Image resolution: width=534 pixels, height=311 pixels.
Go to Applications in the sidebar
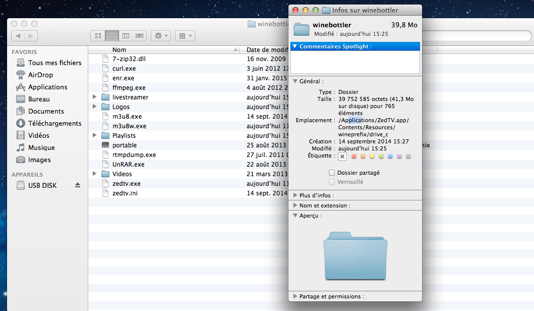[x=47, y=87]
